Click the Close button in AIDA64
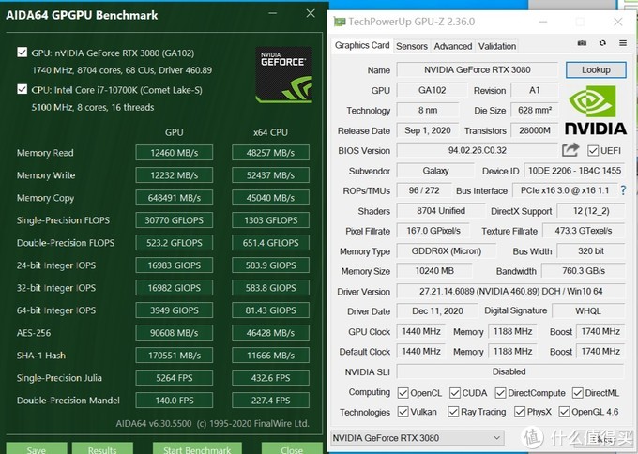Screen dimensions: 638x454 (x=292, y=448)
